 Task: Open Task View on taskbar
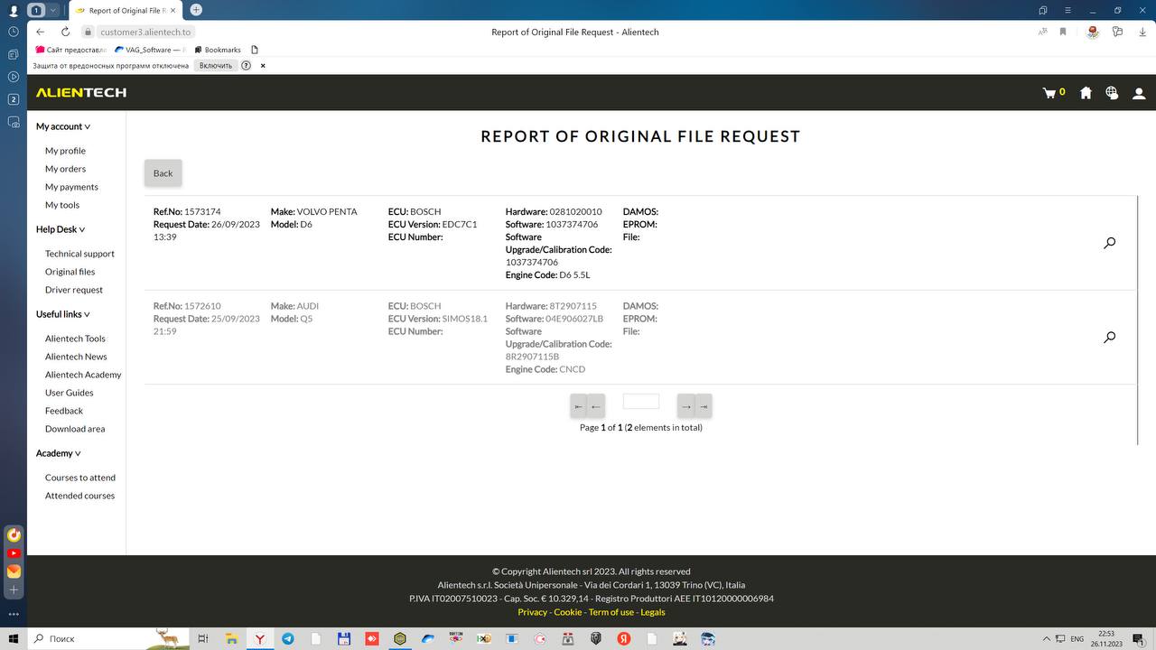pos(203,638)
